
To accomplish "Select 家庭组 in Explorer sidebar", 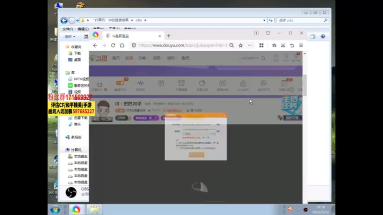I will (73, 137).
